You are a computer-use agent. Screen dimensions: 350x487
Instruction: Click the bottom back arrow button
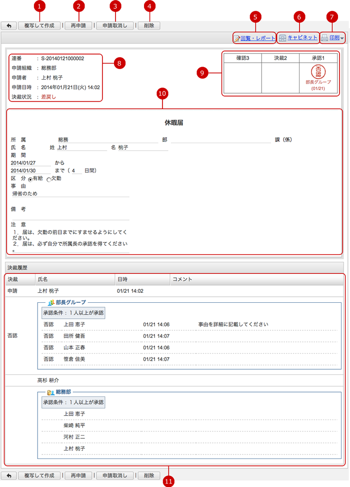[x=8, y=475]
